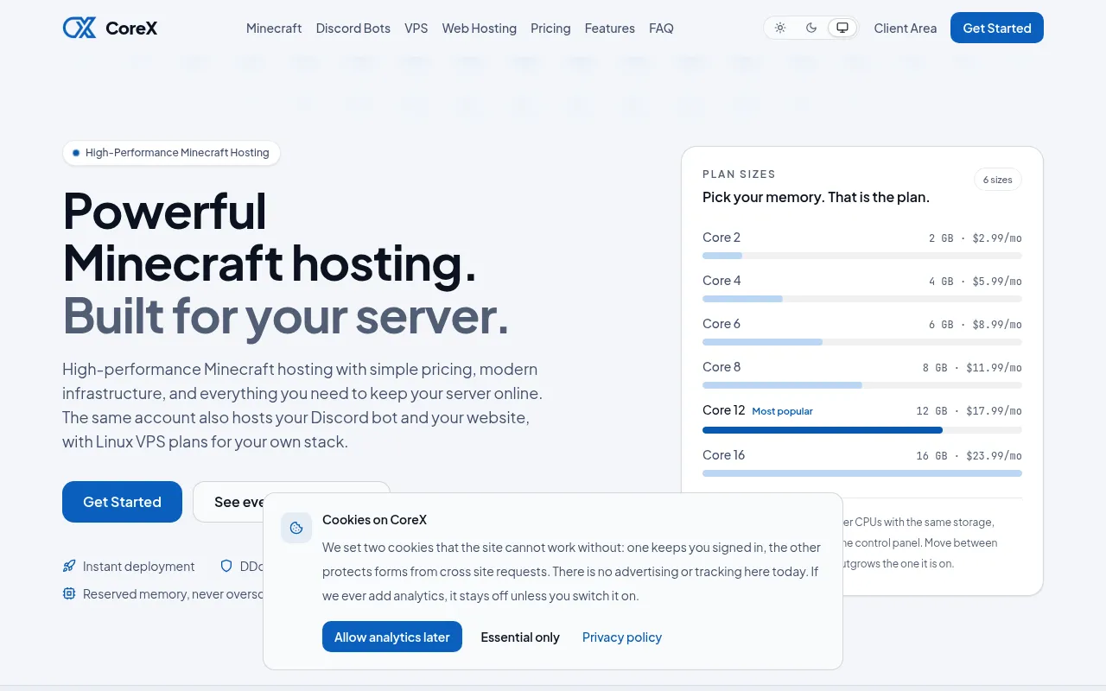Click the 'Instant deployment' feature text
Screen dimensions: 1106x691
coord(139,567)
